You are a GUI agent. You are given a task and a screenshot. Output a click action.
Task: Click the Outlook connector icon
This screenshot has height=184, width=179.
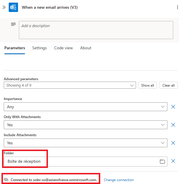tap(13, 7)
